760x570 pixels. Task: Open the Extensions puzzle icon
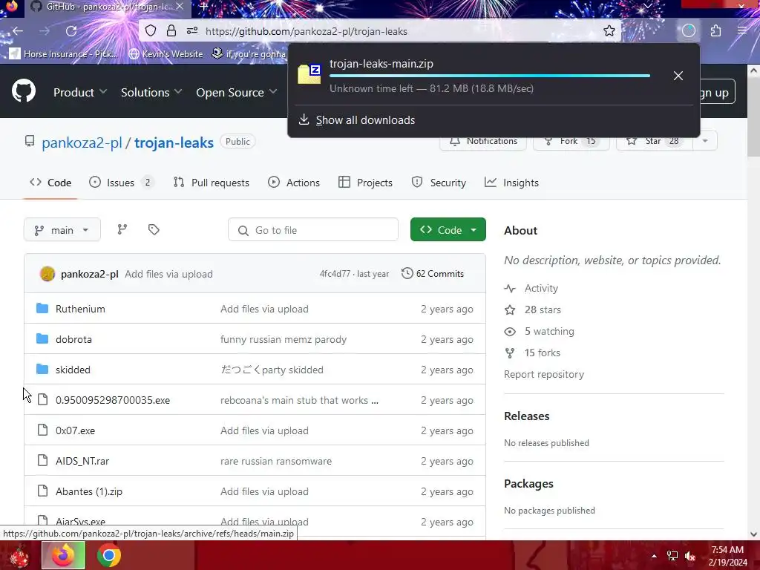coord(715,31)
